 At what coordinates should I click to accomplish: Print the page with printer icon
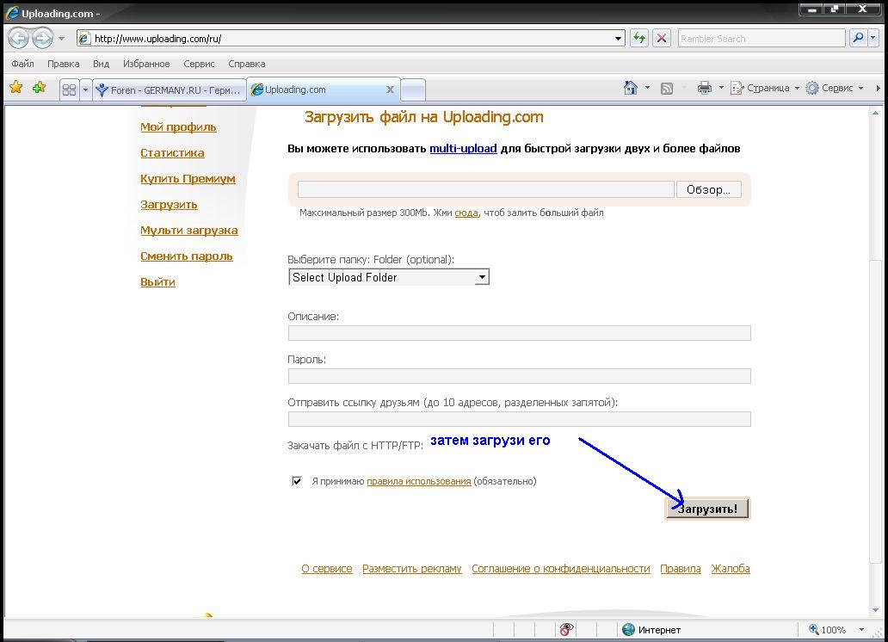705,88
